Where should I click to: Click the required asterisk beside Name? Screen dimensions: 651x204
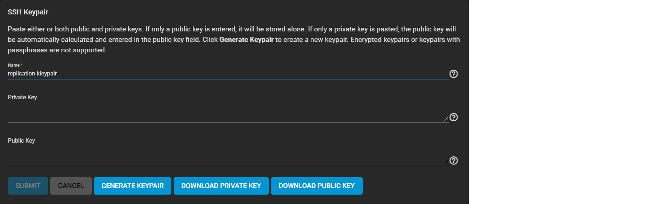click(x=22, y=65)
